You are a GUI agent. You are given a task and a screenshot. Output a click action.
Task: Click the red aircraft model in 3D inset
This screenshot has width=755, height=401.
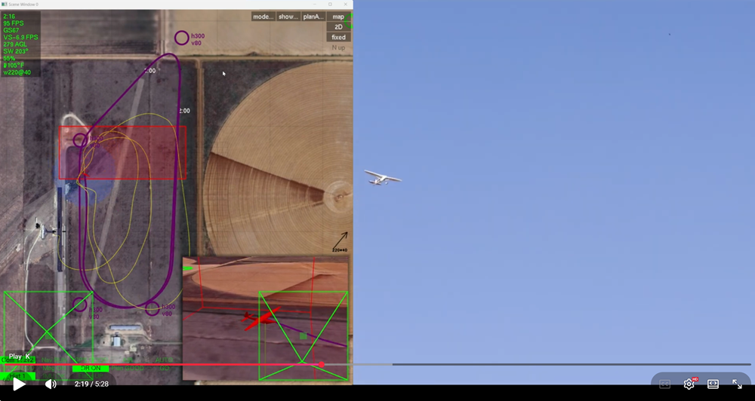tap(260, 319)
